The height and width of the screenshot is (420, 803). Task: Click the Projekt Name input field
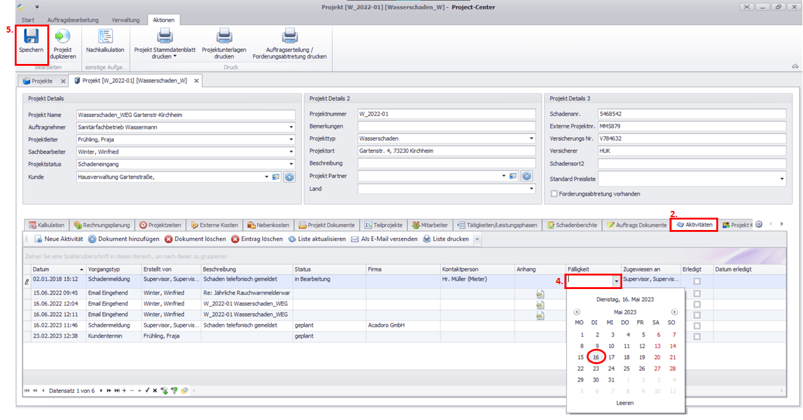185,114
